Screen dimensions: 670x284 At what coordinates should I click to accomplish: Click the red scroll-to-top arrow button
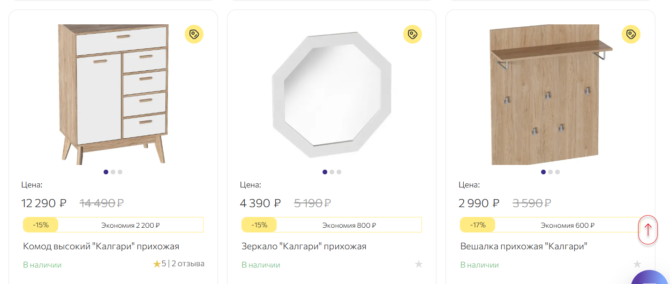coord(648,230)
